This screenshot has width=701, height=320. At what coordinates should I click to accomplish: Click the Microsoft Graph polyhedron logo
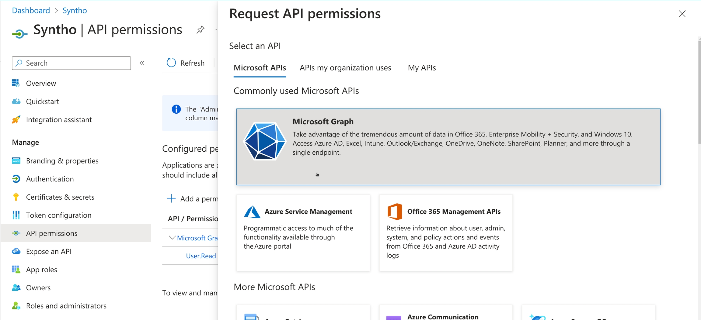point(264,141)
